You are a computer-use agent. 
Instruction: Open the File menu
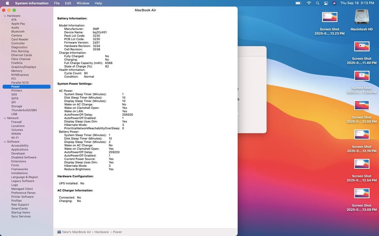[x=57, y=3]
